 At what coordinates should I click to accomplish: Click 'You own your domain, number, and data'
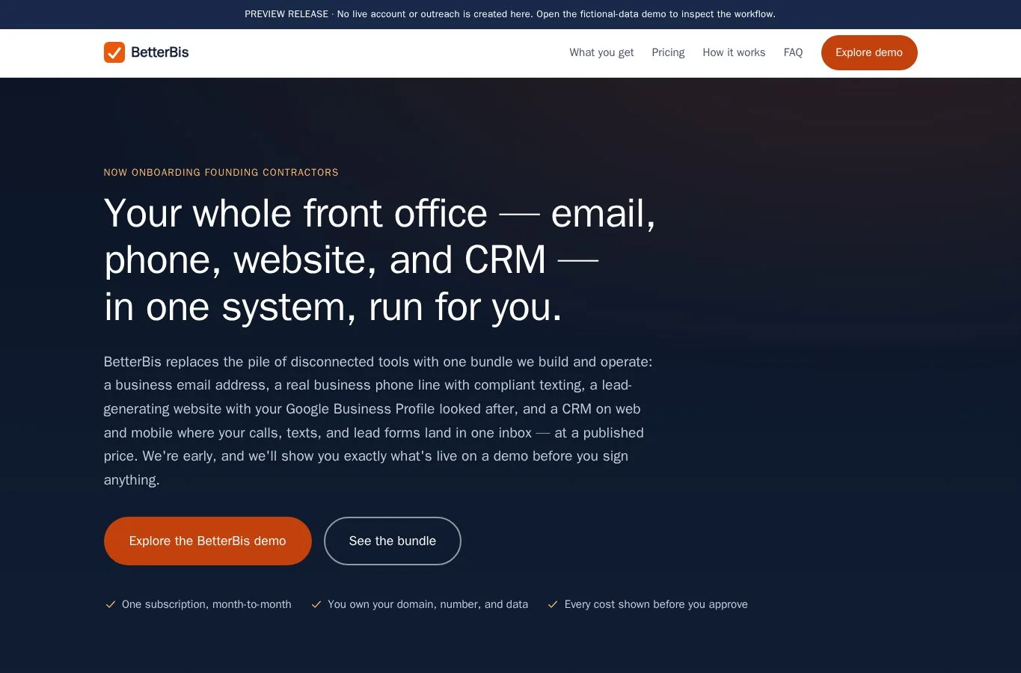coord(428,604)
